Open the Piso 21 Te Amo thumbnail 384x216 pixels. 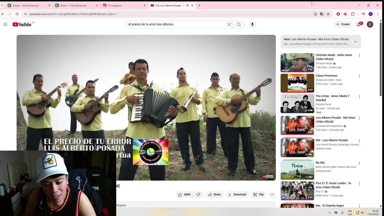[x=297, y=190]
